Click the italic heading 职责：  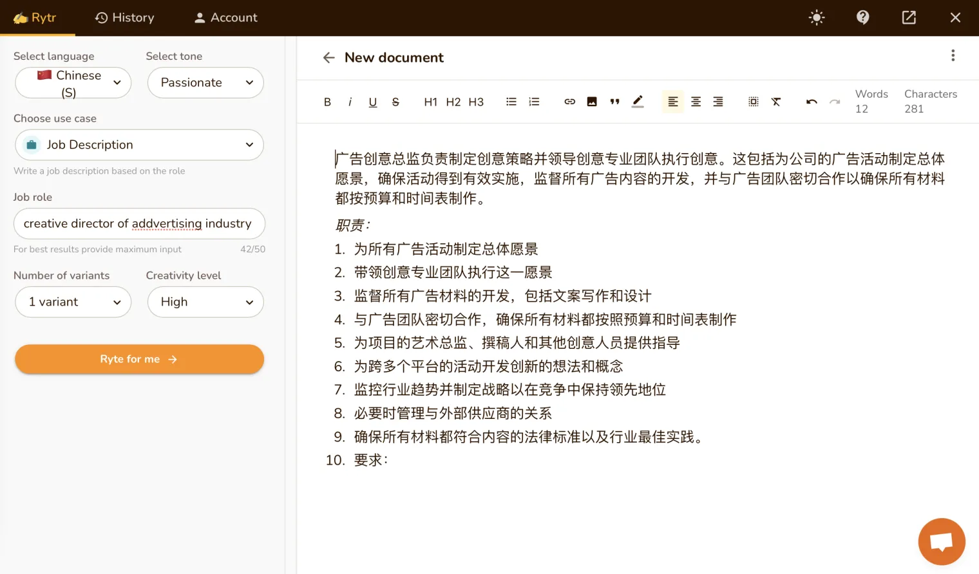(x=353, y=225)
